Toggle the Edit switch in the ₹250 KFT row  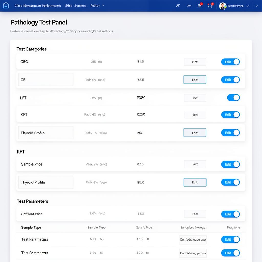231,115
